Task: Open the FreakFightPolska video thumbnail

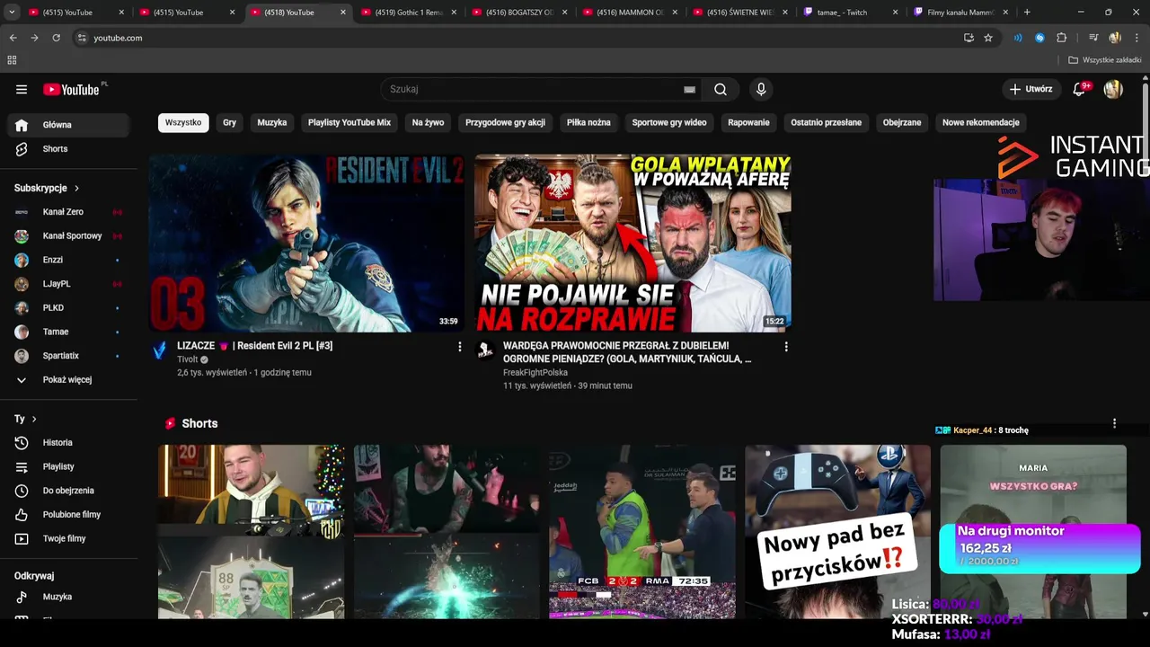Action: coord(632,243)
